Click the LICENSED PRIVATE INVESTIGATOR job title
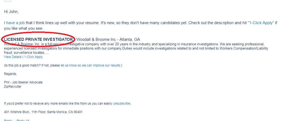The width and height of the screenshot is (298, 121). [x=38, y=39]
